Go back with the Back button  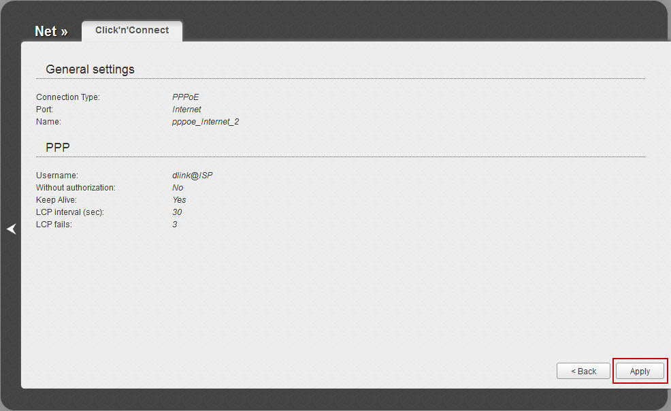(x=583, y=371)
